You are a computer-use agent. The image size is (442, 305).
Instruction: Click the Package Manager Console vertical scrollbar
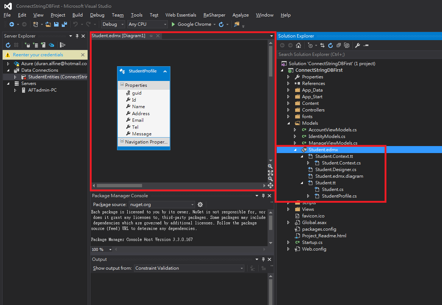coord(271,223)
